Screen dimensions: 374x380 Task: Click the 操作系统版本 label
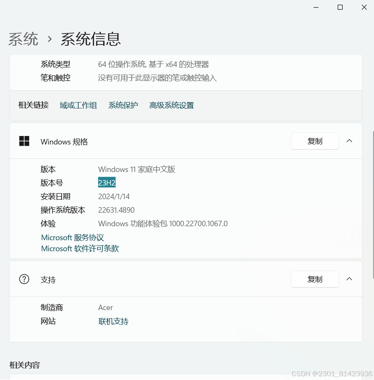pyautogui.click(x=63, y=210)
